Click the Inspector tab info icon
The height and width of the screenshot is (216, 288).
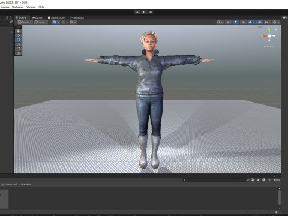point(284,17)
